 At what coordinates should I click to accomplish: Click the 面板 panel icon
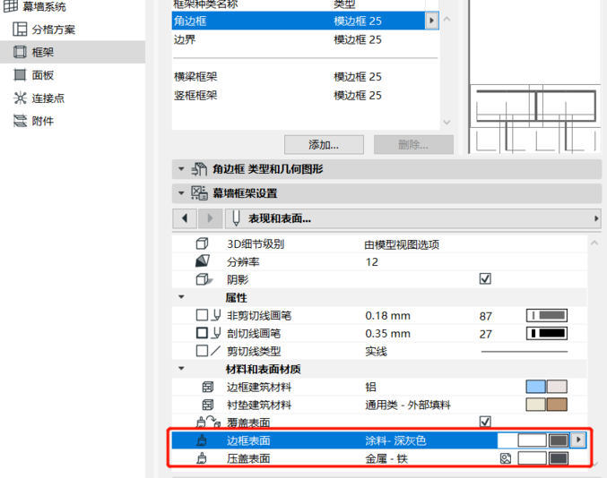pyautogui.click(x=20, y=74)
